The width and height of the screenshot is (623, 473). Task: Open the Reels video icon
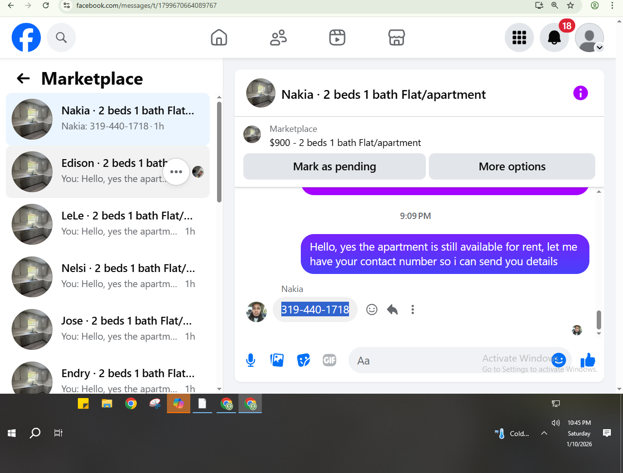pyautogui.click(x=337, y=37)
